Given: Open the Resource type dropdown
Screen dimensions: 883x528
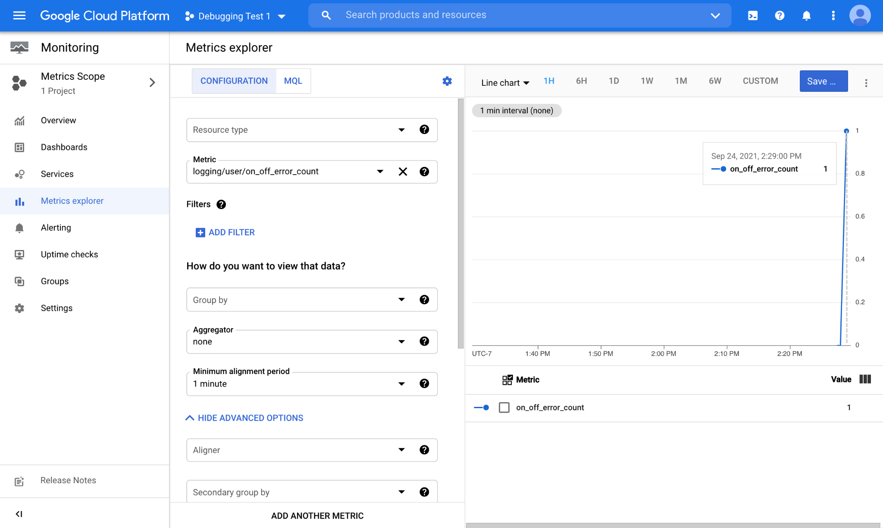Looking at the screenshot, I should tap(401, 130).
